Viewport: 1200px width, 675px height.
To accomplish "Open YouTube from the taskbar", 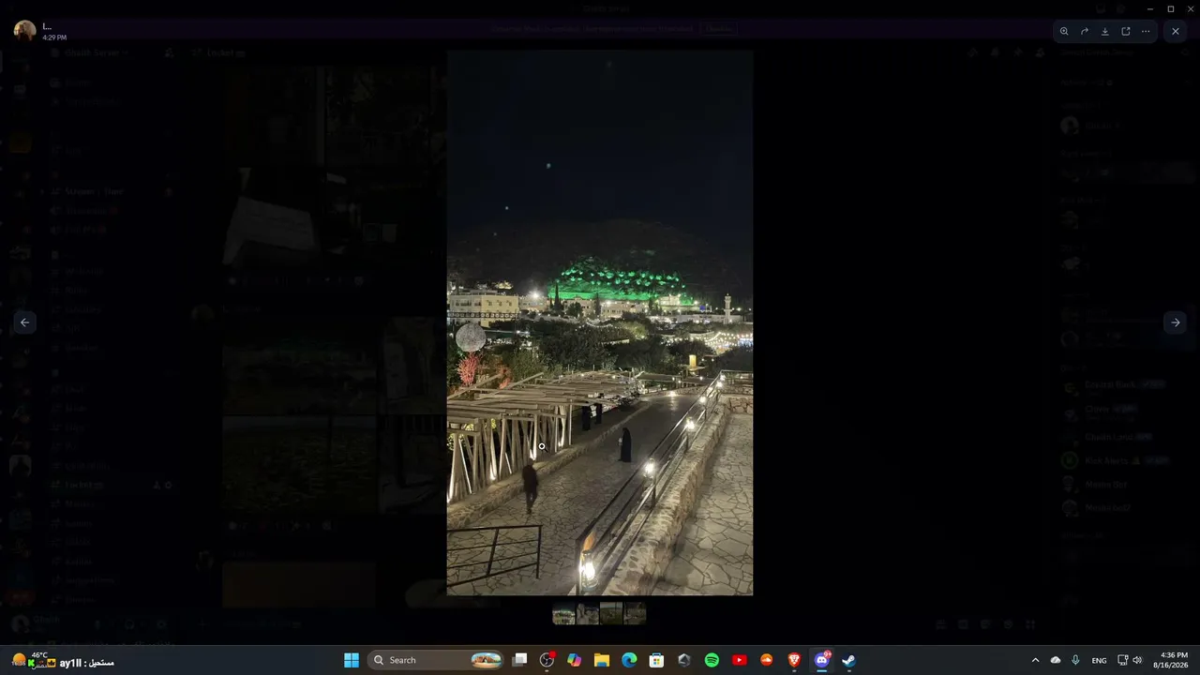I will click(739, 660).
